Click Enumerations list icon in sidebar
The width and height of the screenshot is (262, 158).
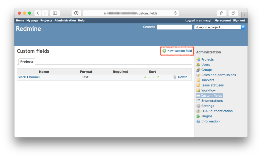pyautogui.click(x=198, y=101)
